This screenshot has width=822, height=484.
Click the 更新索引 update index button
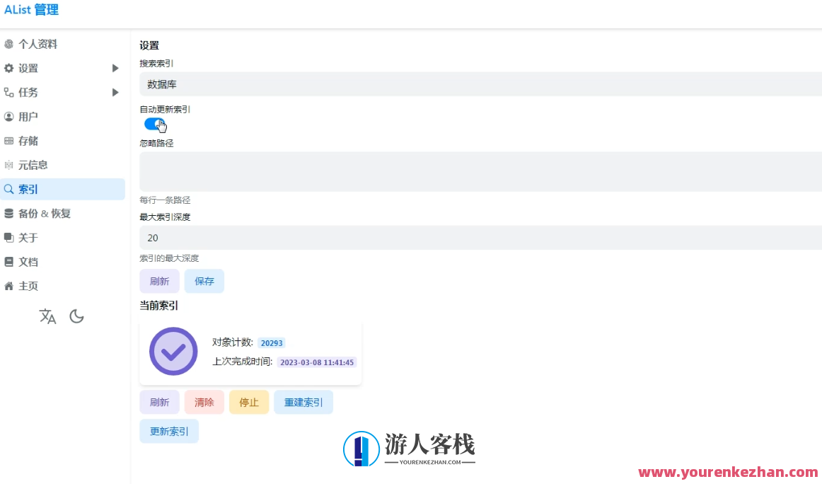(169, 431)
